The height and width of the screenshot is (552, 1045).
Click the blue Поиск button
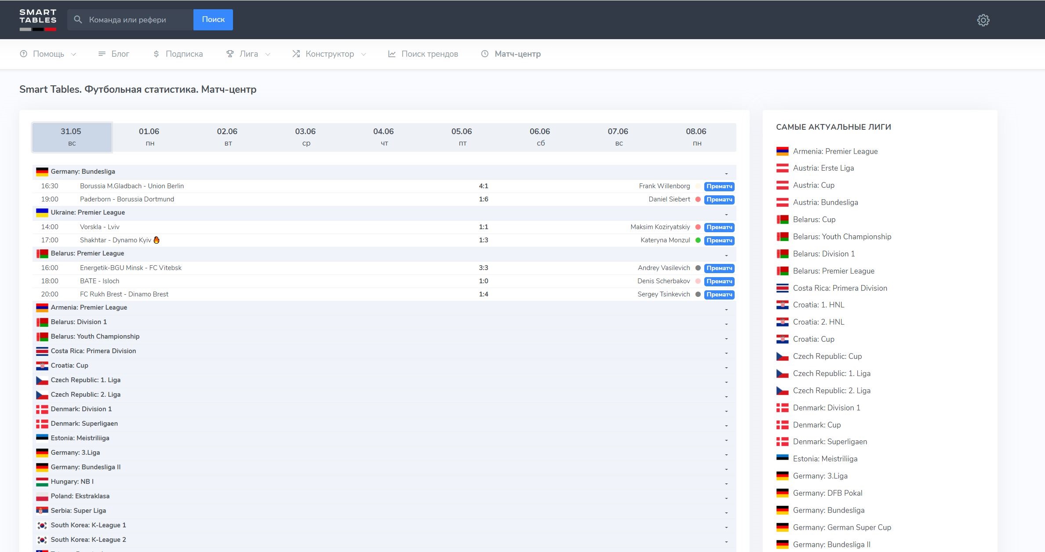pyautogui.click(x=213, y=20)
